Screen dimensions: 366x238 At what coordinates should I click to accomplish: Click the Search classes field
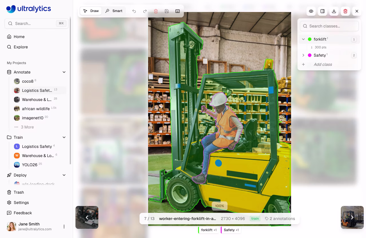(329, 26)
